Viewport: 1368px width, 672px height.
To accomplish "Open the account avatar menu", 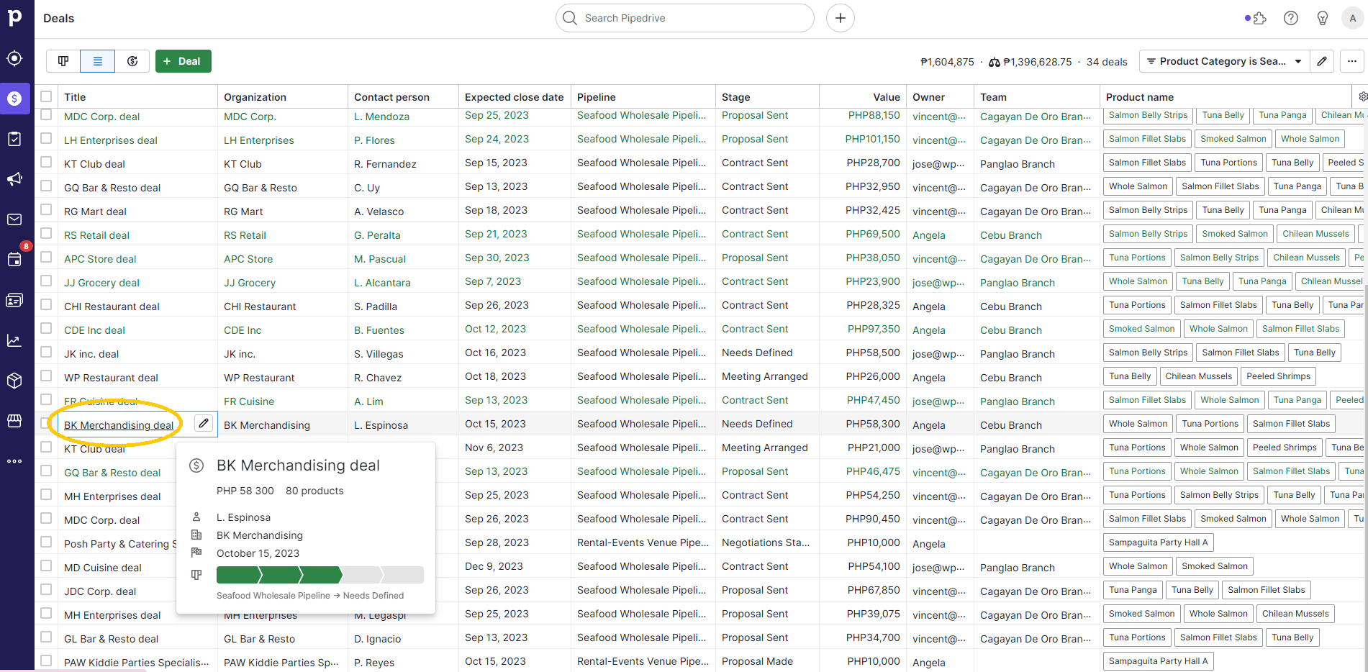I will (x=1353, y=18).
